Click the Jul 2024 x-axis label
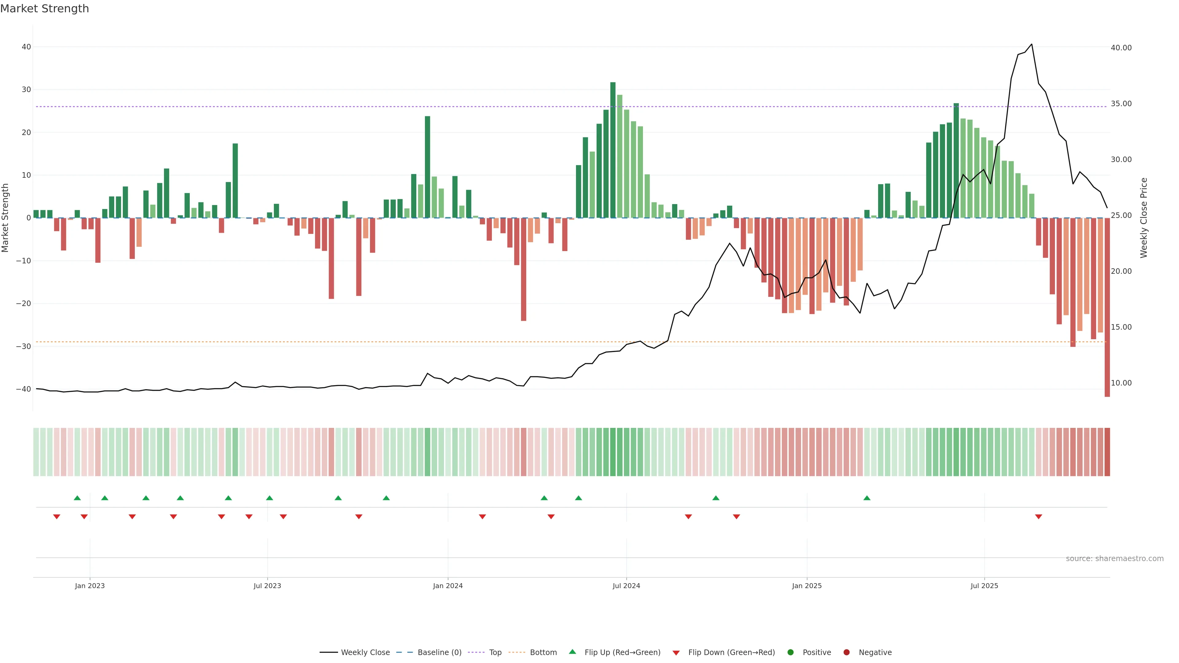This screenshot has height=663, width=1179. pos(626,586)
